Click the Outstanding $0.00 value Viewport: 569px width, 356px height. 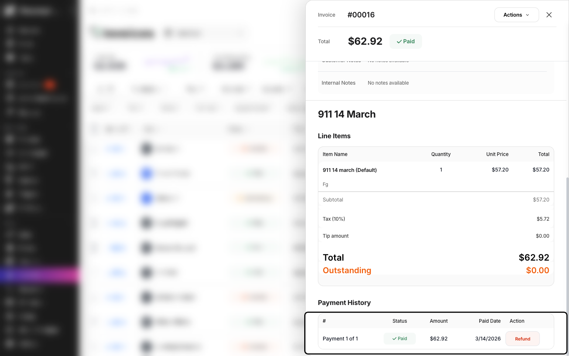pos(537,270)
